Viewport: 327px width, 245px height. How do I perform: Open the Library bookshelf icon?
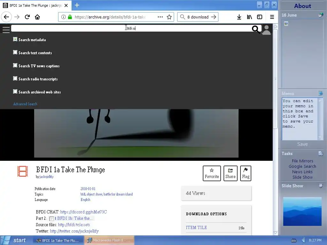point(249,17)
